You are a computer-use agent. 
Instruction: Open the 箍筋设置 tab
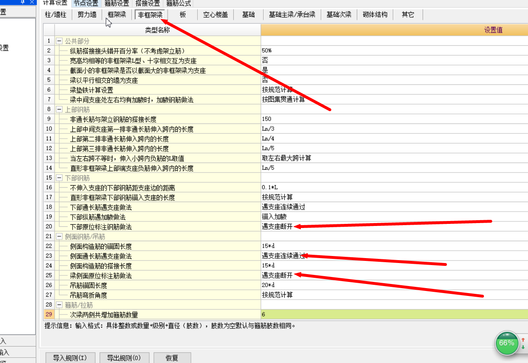click(x=117, y=3)
